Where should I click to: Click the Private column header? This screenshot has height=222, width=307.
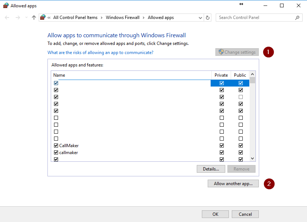click(x=221, y=75)
